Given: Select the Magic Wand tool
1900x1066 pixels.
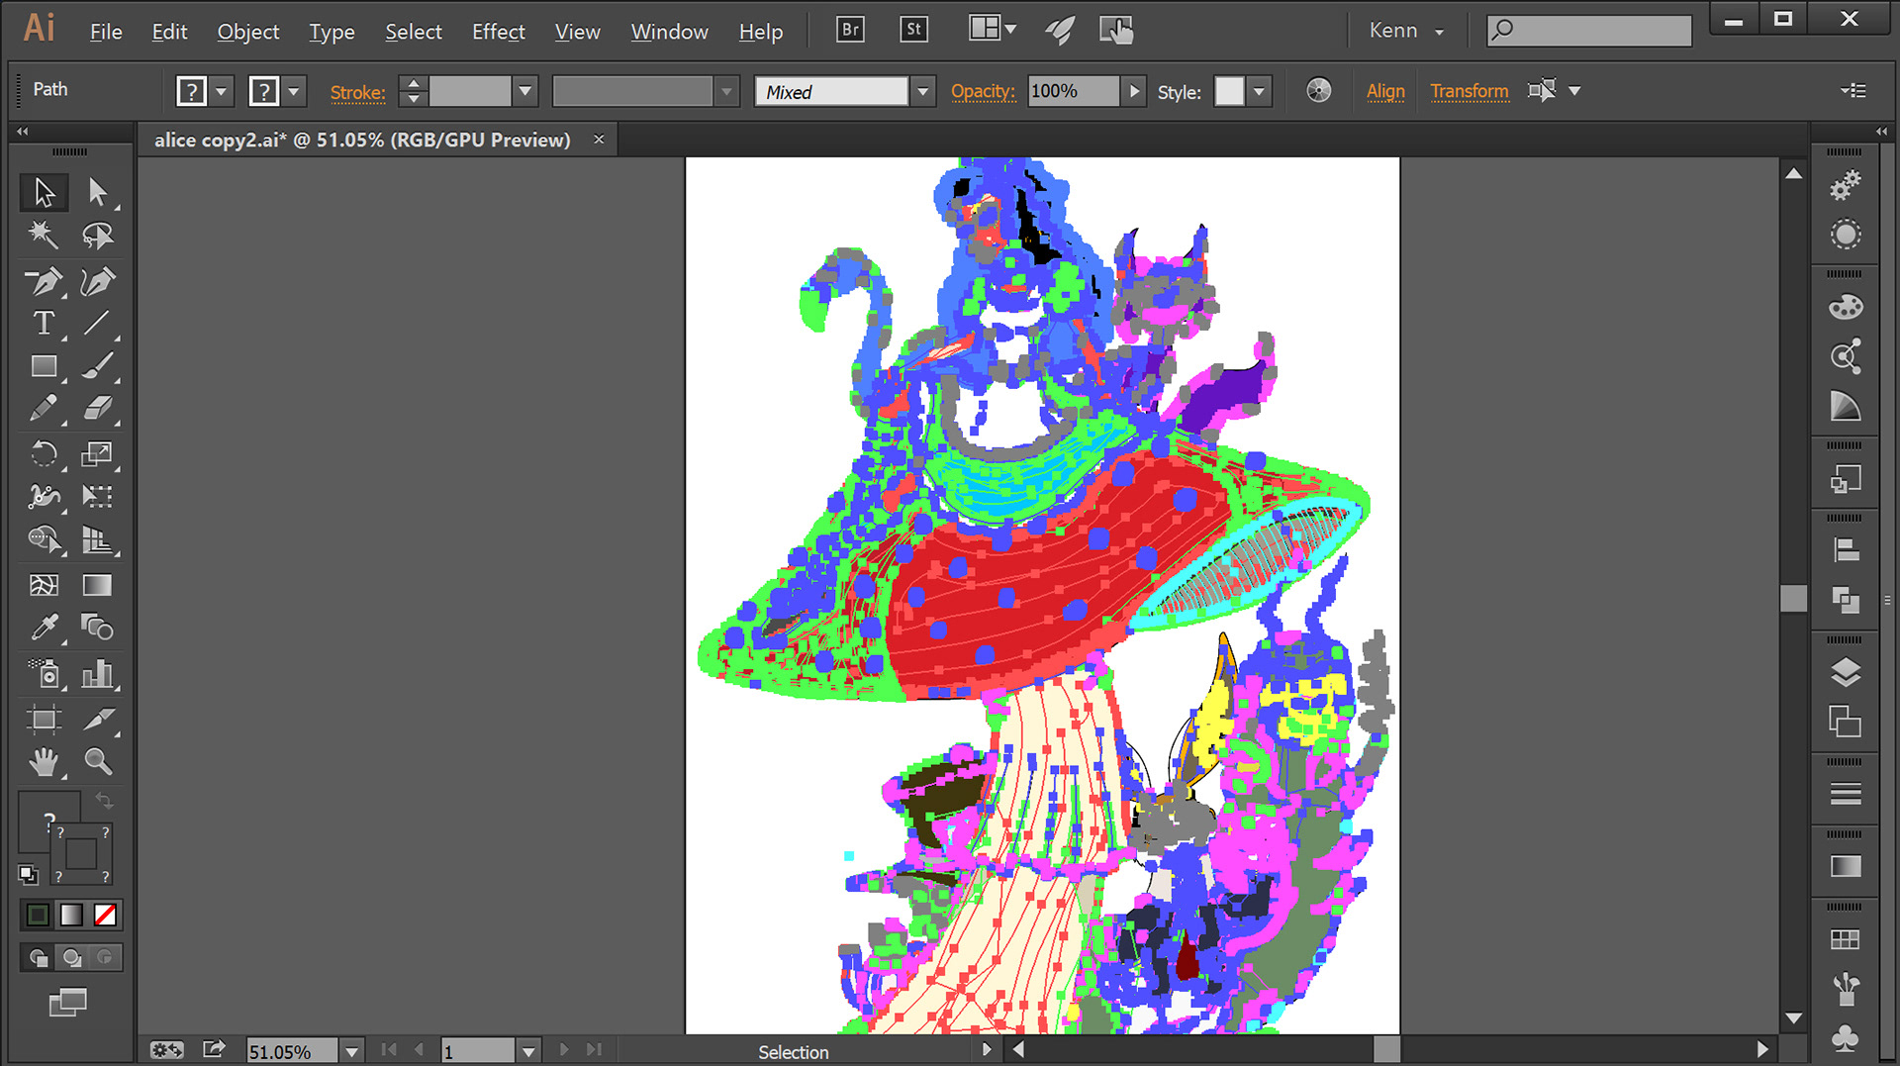Looking at the screenshot, I should coord(44,235).
